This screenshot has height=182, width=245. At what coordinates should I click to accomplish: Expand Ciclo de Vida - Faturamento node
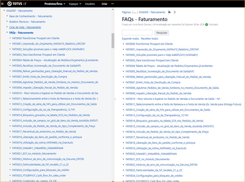pyautogui.click(x=7, y=27)
